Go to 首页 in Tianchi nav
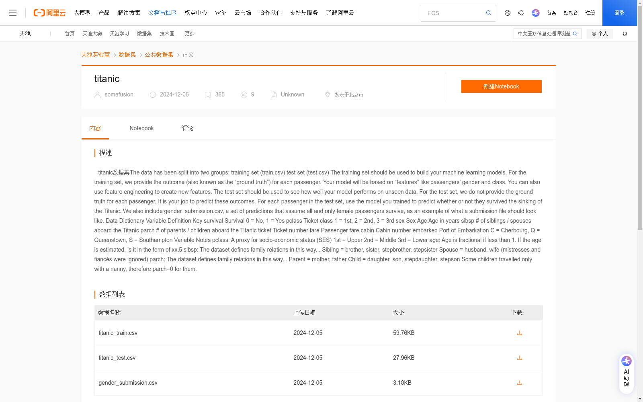Screen dimensions: 643x402 (x=70, y=34)
